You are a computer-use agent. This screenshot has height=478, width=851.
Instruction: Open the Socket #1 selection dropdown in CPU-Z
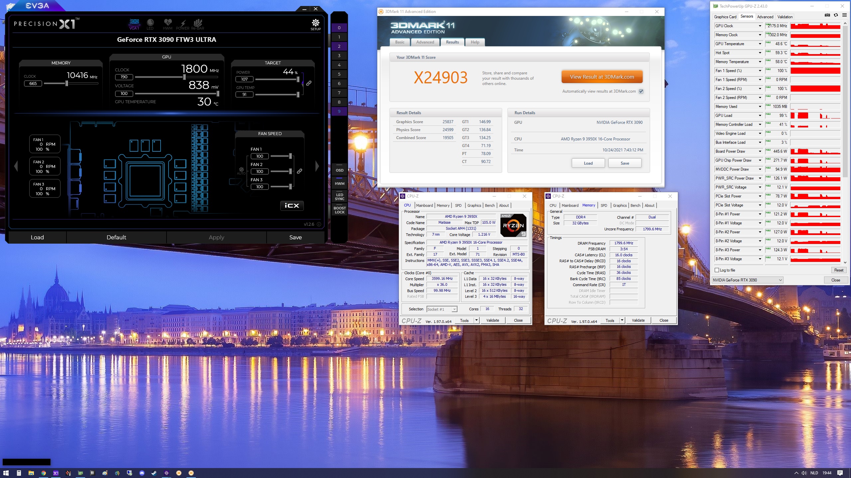(442, 309)
